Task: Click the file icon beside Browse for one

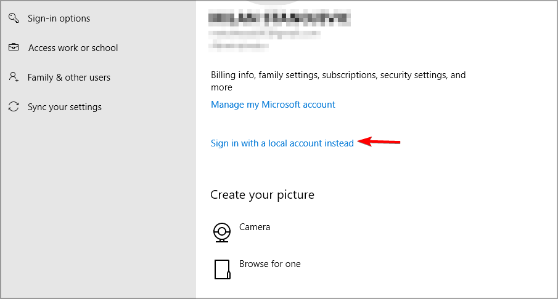Action: click(x=222, y=269)
